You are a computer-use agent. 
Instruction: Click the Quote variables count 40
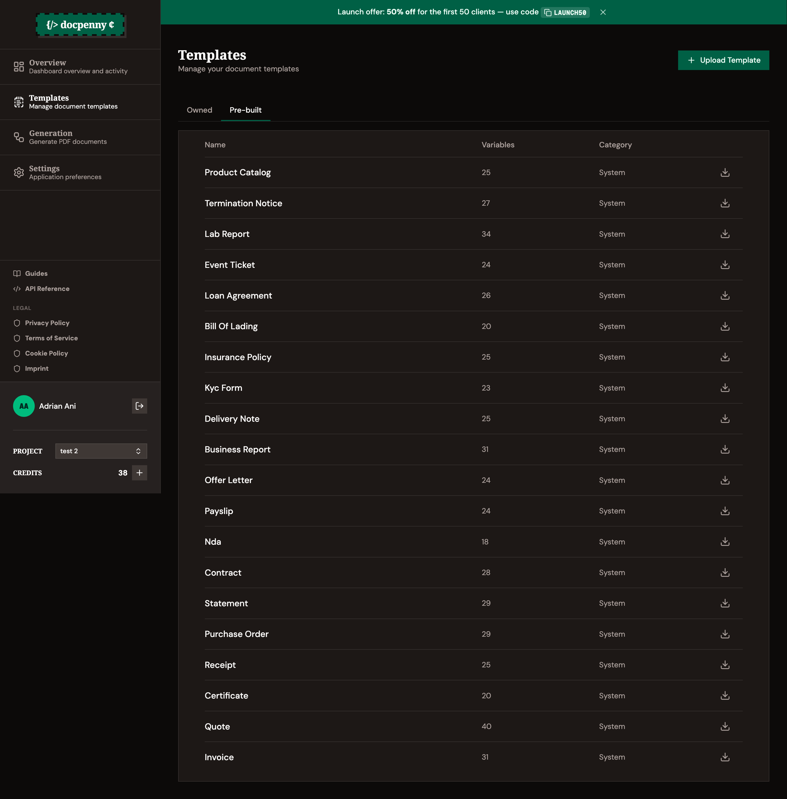486,726
